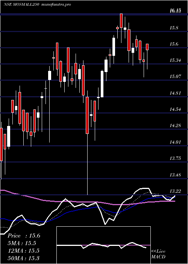Click the 5MA : 15.5 readout

tap(22, 243)
